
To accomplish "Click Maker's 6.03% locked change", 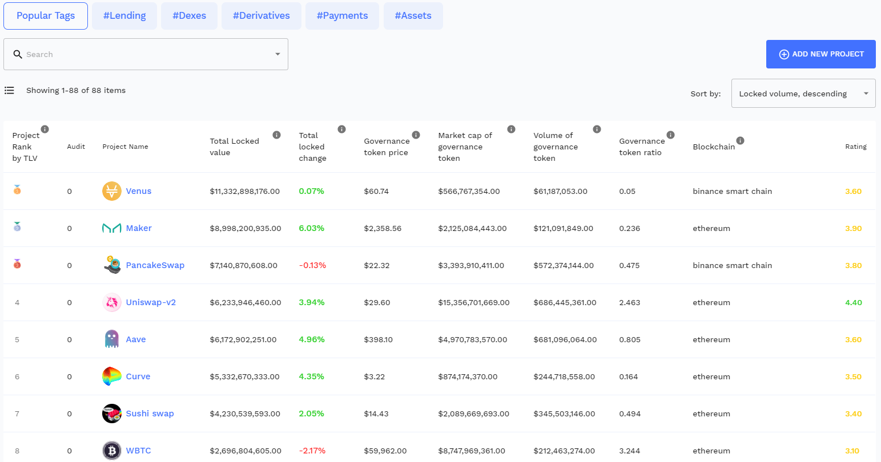I will point(312,228).
